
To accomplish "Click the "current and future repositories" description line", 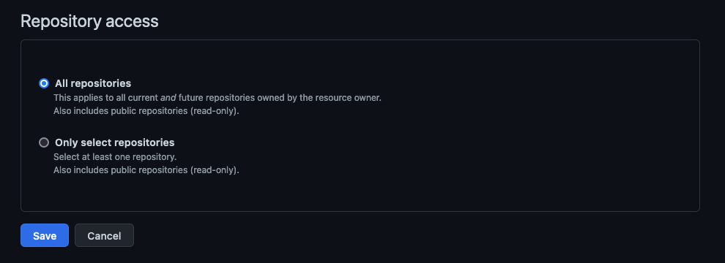I will [x=218, y=98].
